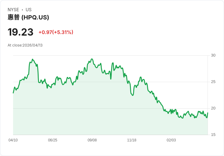
Task: Click the sharp price dip above 11/18
Action: tap(133, 95)
